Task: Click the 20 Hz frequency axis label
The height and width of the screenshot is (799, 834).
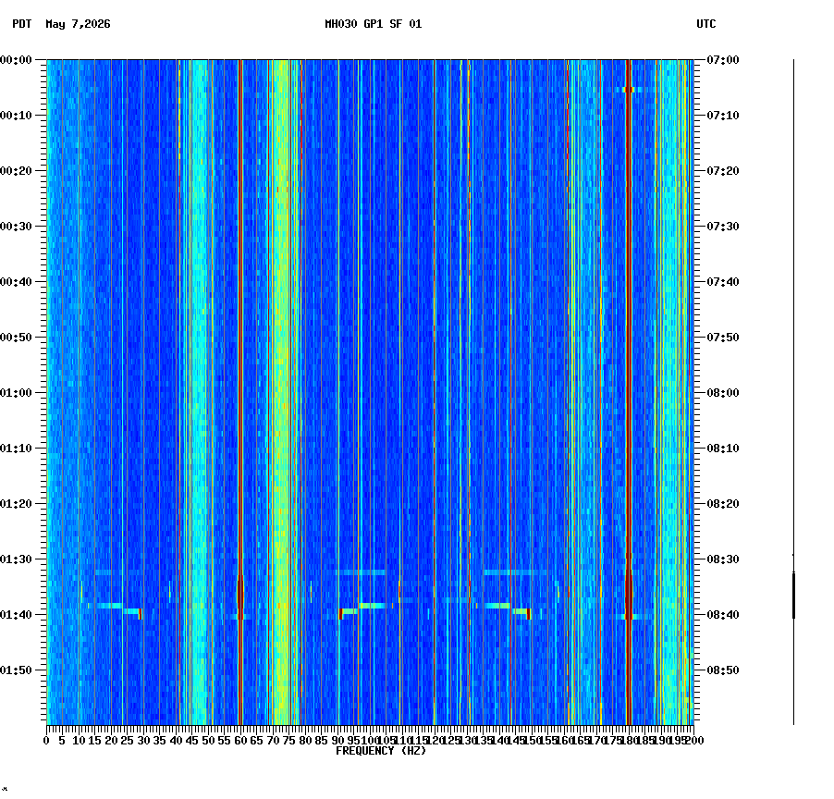Action: [111, 741]
